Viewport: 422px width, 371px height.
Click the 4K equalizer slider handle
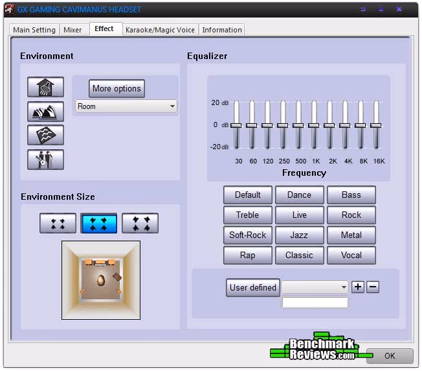point(345,126)
